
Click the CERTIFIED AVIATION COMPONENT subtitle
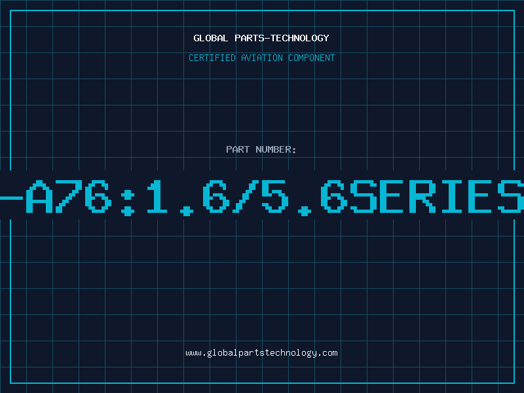[261, 58]
